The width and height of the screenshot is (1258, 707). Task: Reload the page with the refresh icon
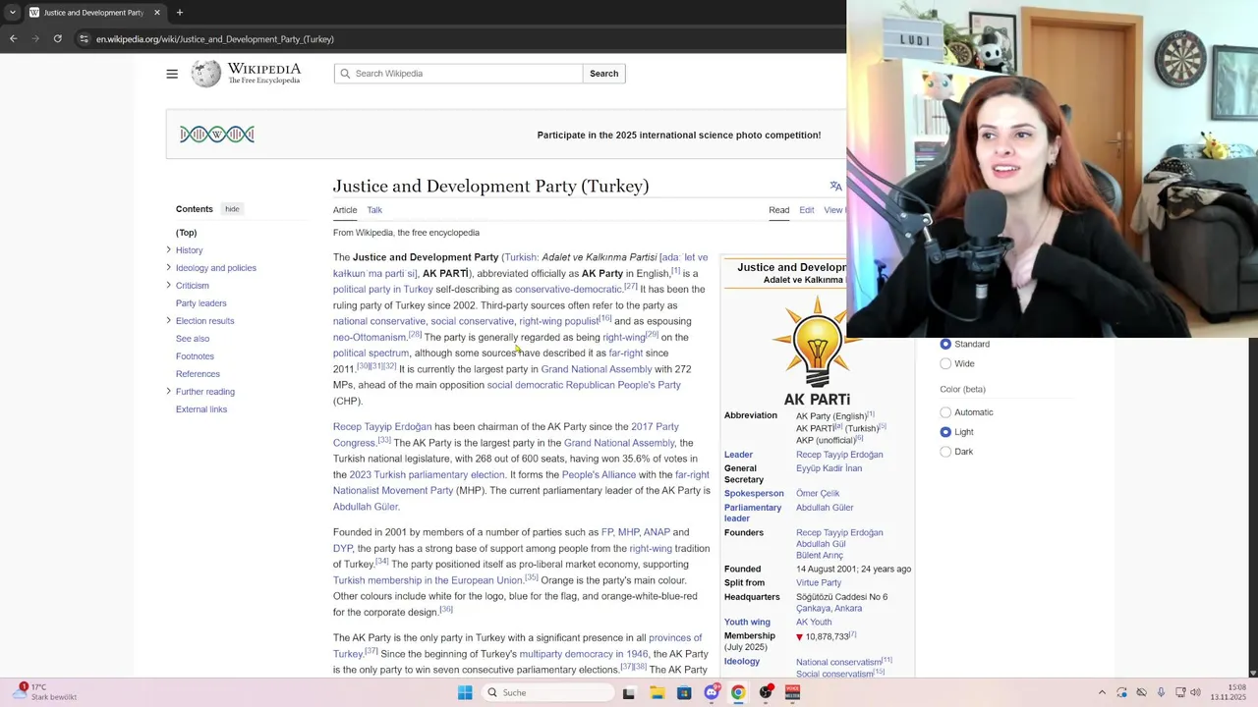[x=57, y=39]
